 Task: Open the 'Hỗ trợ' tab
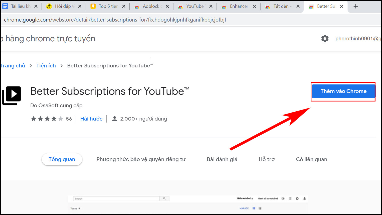tap(267, 159)
